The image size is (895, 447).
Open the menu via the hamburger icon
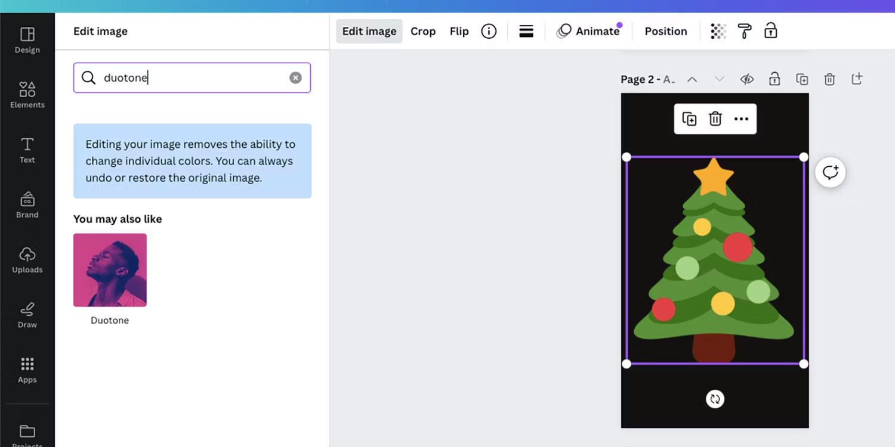tap(526, 30)
